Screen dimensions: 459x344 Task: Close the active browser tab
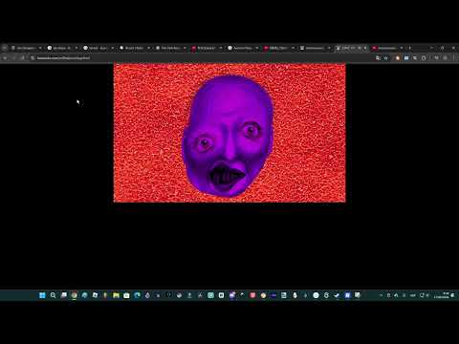(x=365, y=48)
